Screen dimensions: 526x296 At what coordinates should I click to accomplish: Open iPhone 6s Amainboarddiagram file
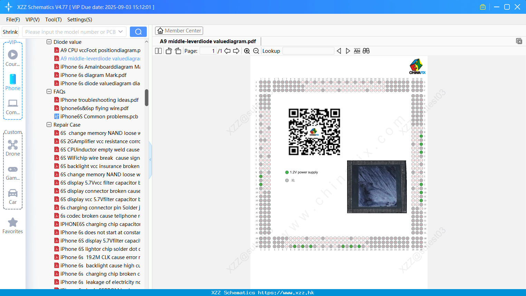pyautogui.click(x=100, y=67)
